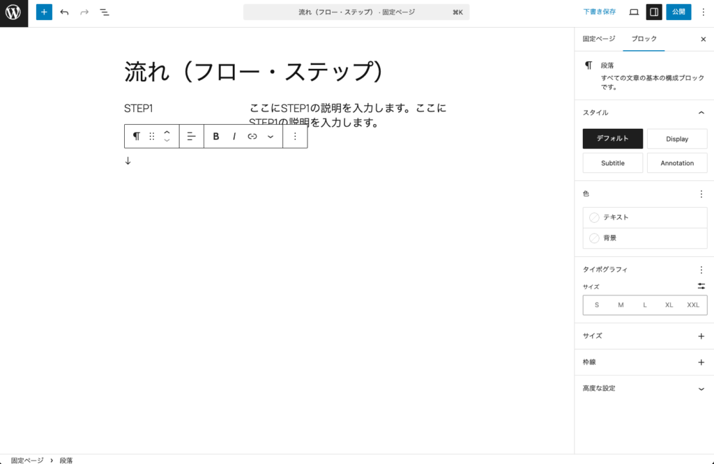Open the document overview list icon
The height and width of the screenshot is (464, 714).
[x=105, y=12]
